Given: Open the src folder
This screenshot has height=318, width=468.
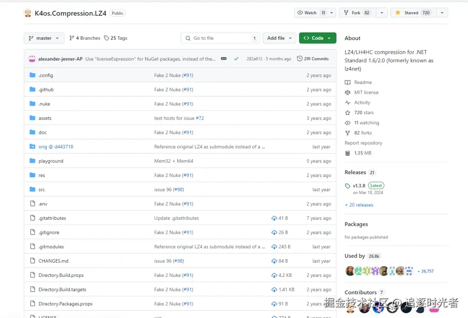Looking at the screenshot, I should [x=42, y=190].
